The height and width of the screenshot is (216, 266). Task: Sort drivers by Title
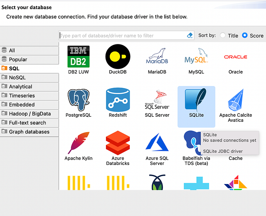tap(223, 35)
